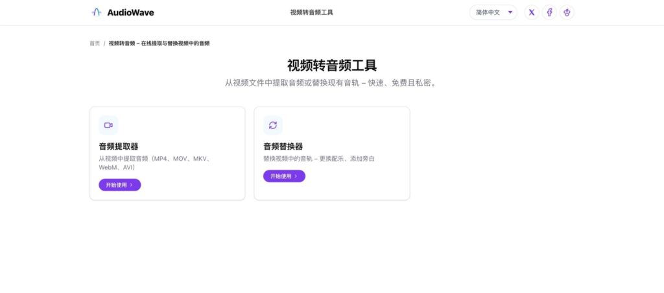Click description 替换视频中的音轨 – 更换配乐、添加旁白

319,159
